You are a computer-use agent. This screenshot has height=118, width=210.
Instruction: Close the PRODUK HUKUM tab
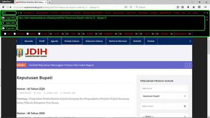click(46, 2)
